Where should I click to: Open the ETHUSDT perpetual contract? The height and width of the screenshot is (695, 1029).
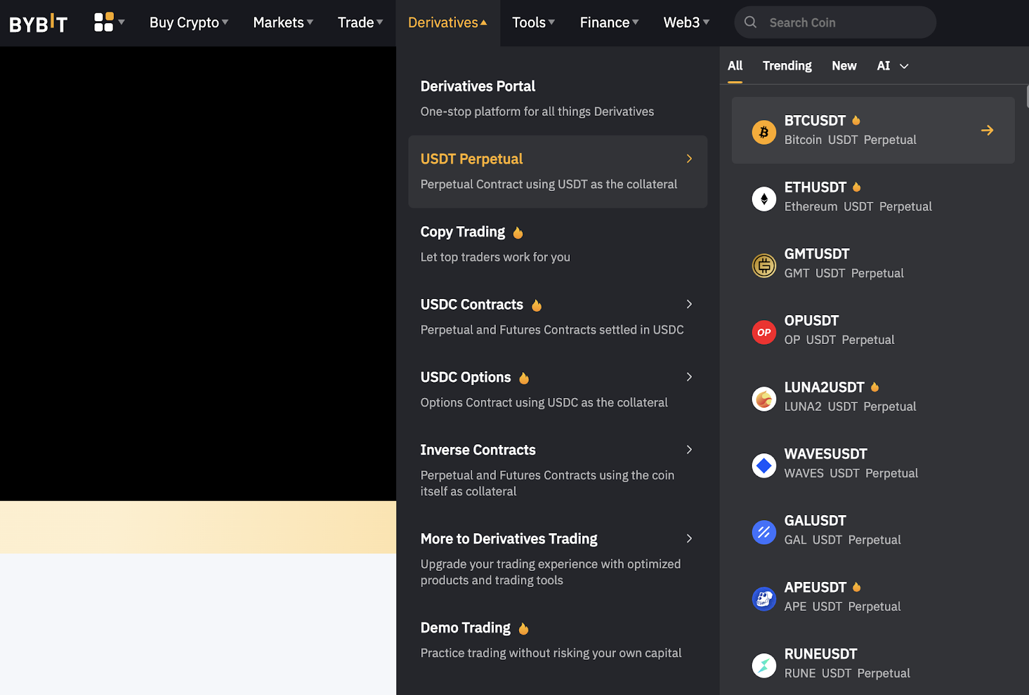click(x=873, y=197)
